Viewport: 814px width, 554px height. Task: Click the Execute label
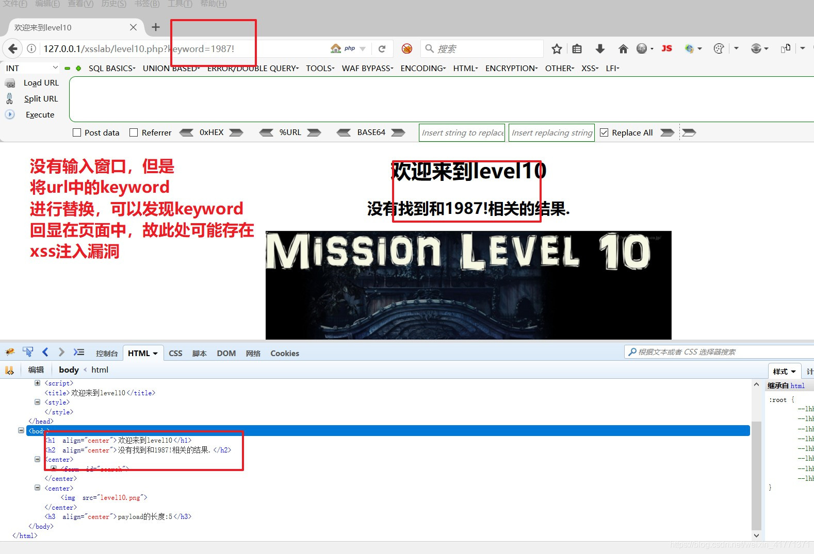(x=40, y=115)
